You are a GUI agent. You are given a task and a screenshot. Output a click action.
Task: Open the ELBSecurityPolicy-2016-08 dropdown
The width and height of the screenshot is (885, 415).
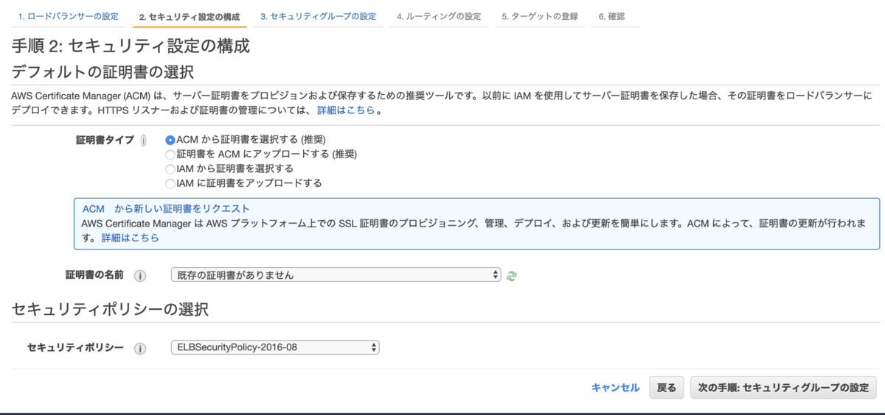click(274, 347)
